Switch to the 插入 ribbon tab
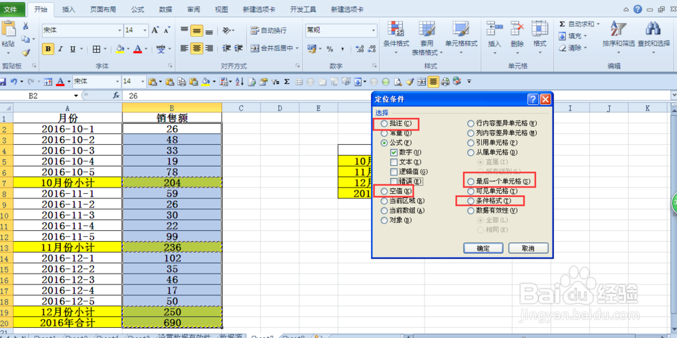This screenshot has height=338, width=677. (68, 9)
